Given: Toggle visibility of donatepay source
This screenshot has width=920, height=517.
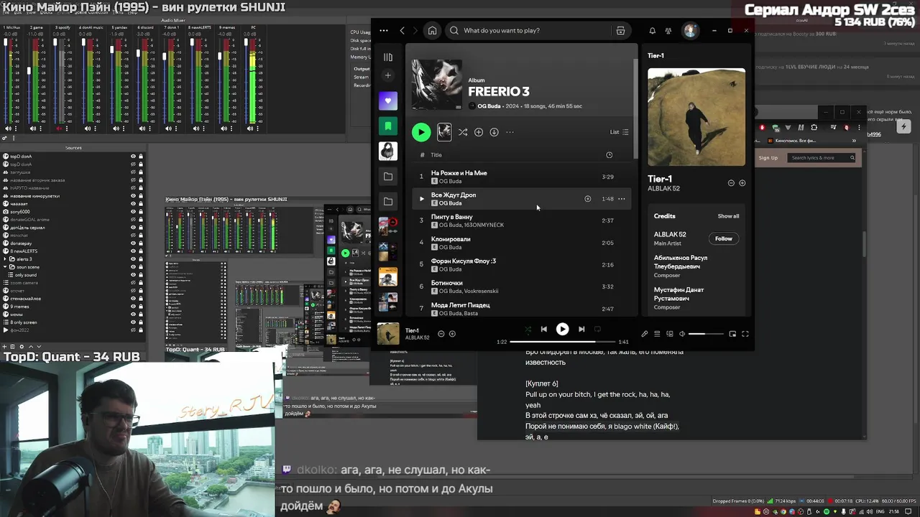Looking at the screenshot, I should pos(133,243).
